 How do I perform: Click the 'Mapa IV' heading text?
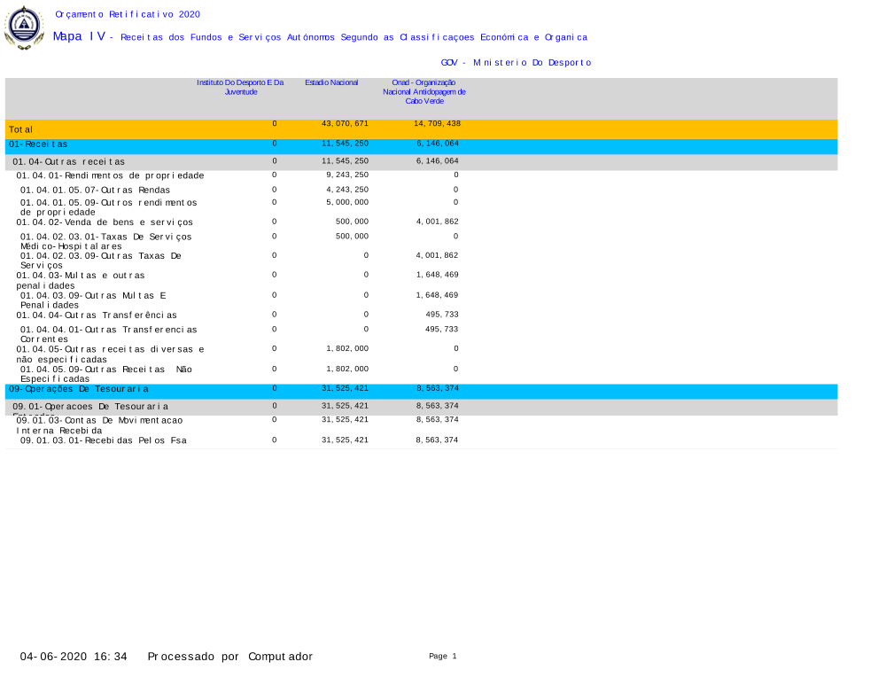click(79, 36)
